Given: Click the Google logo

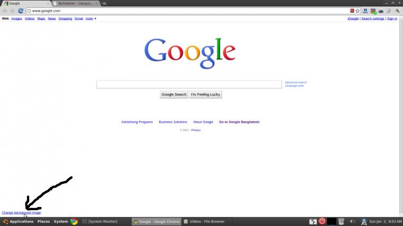Looking at the screenshot, I should tap(190, 53).
